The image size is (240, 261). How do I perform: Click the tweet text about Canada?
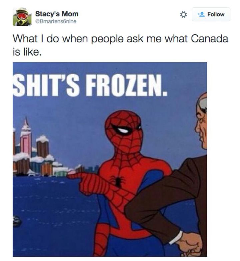tap(120, 45)
